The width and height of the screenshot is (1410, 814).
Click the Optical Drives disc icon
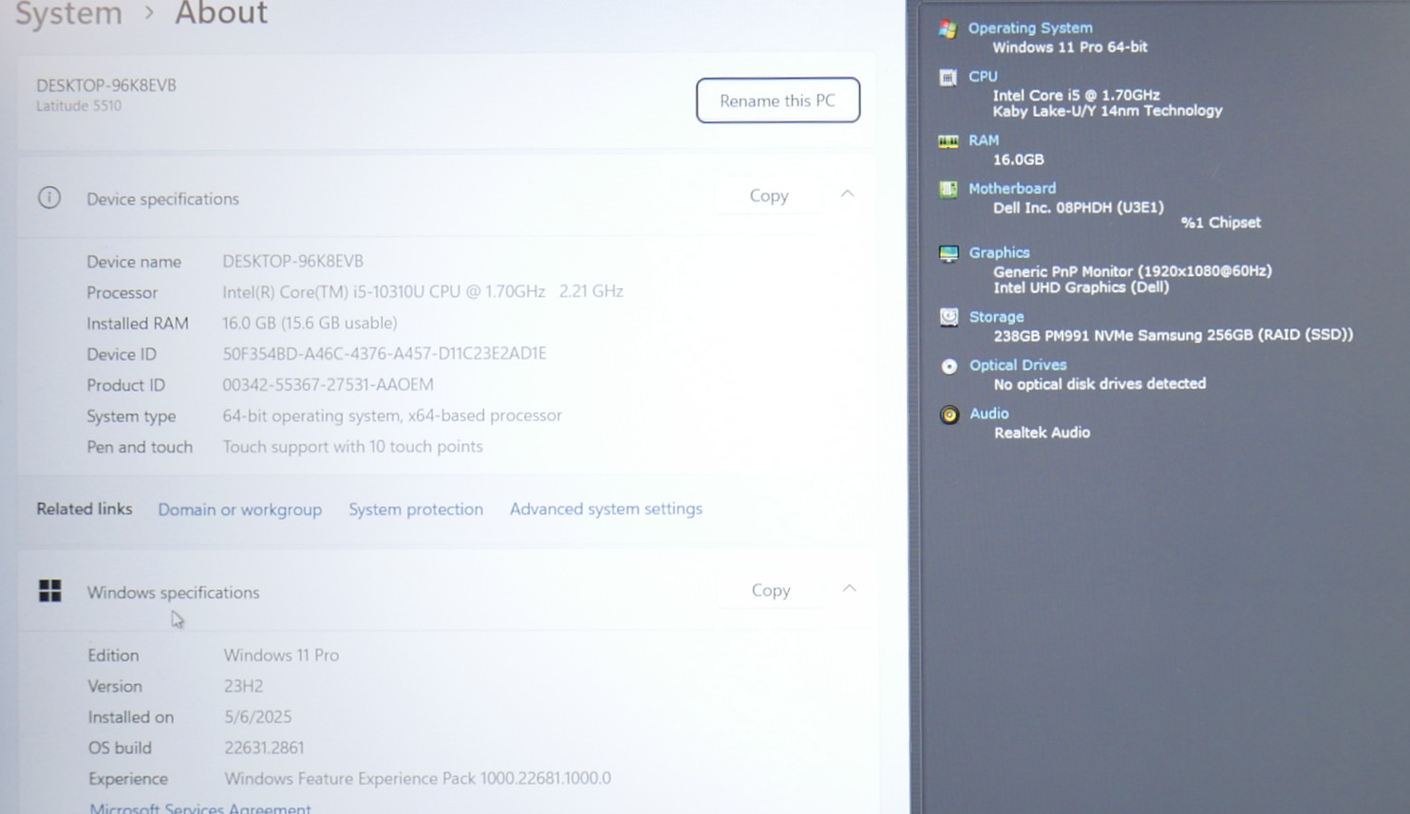tap(949, 366)
